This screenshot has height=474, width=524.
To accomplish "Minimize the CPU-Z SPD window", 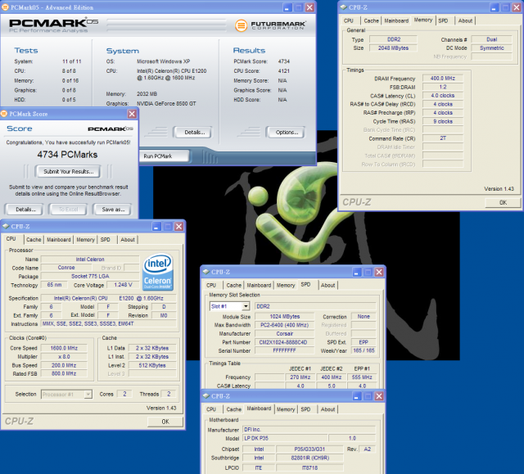I will click(357, 272).
